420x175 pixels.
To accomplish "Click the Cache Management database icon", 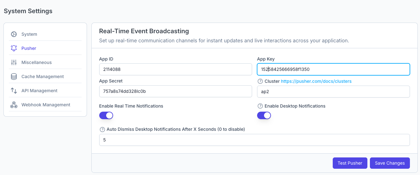I will pyautogui.click(x=14, y=77).
